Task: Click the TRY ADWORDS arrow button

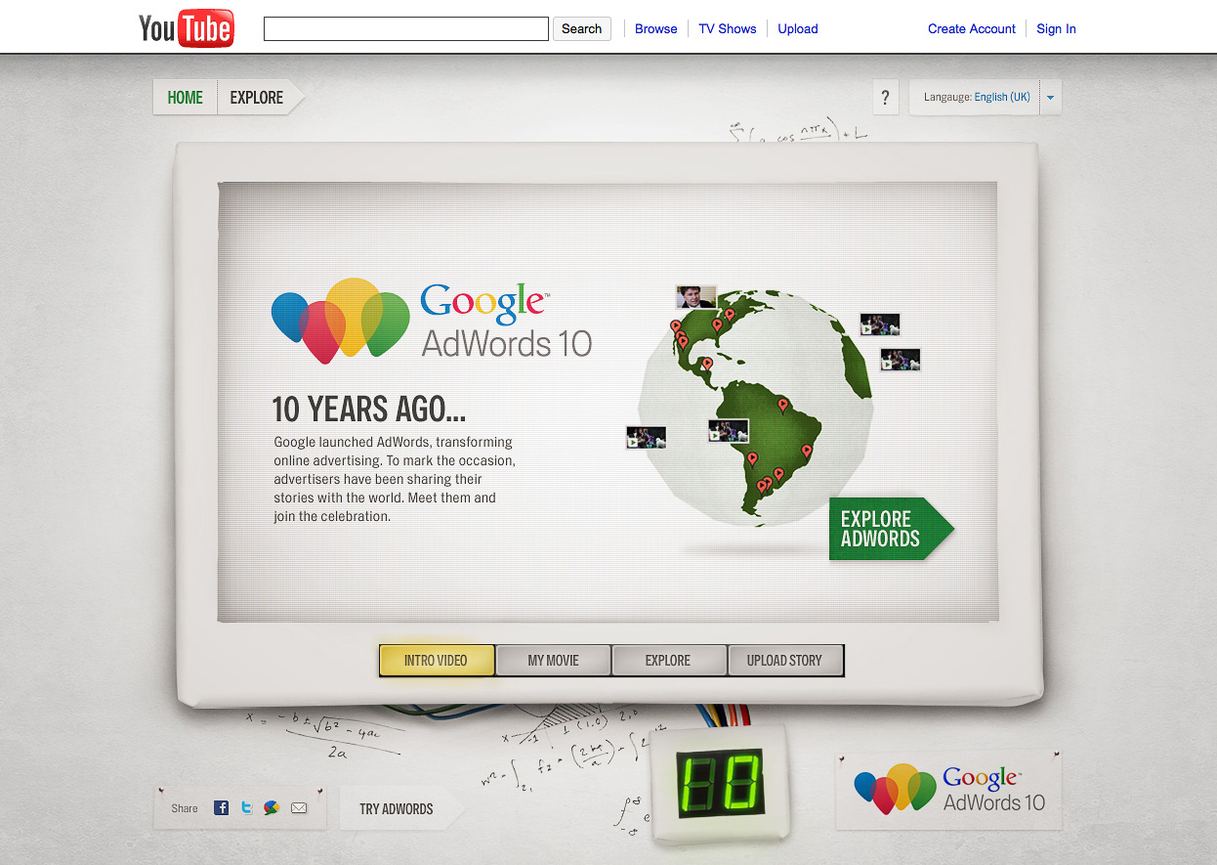Action: coord(401,808)
